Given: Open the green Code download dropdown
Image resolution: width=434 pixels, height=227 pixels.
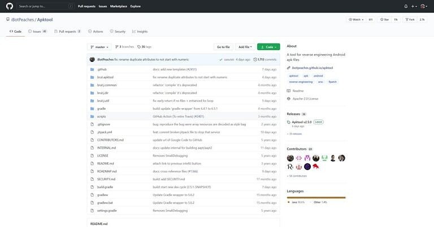Looking at the screenshot, I should [268, 47].
